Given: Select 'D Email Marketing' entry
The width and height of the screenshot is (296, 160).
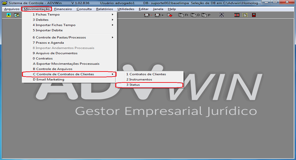Looking at the screenshot, I should click(69, 80).
